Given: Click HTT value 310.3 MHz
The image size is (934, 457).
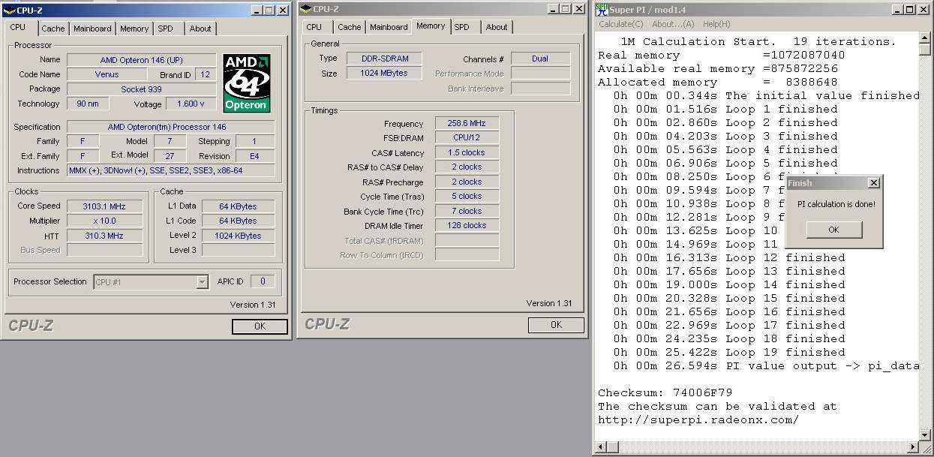Looking at the screenshot, I should 104,236.
